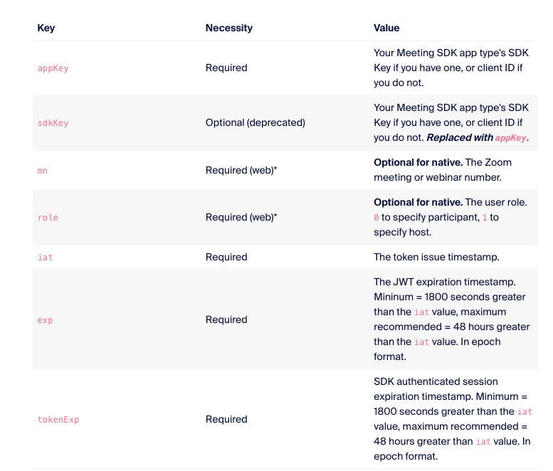This screenshot has height=471, width=553.
Task: Select the iat key in the Key column
Action: click(45, 258)
